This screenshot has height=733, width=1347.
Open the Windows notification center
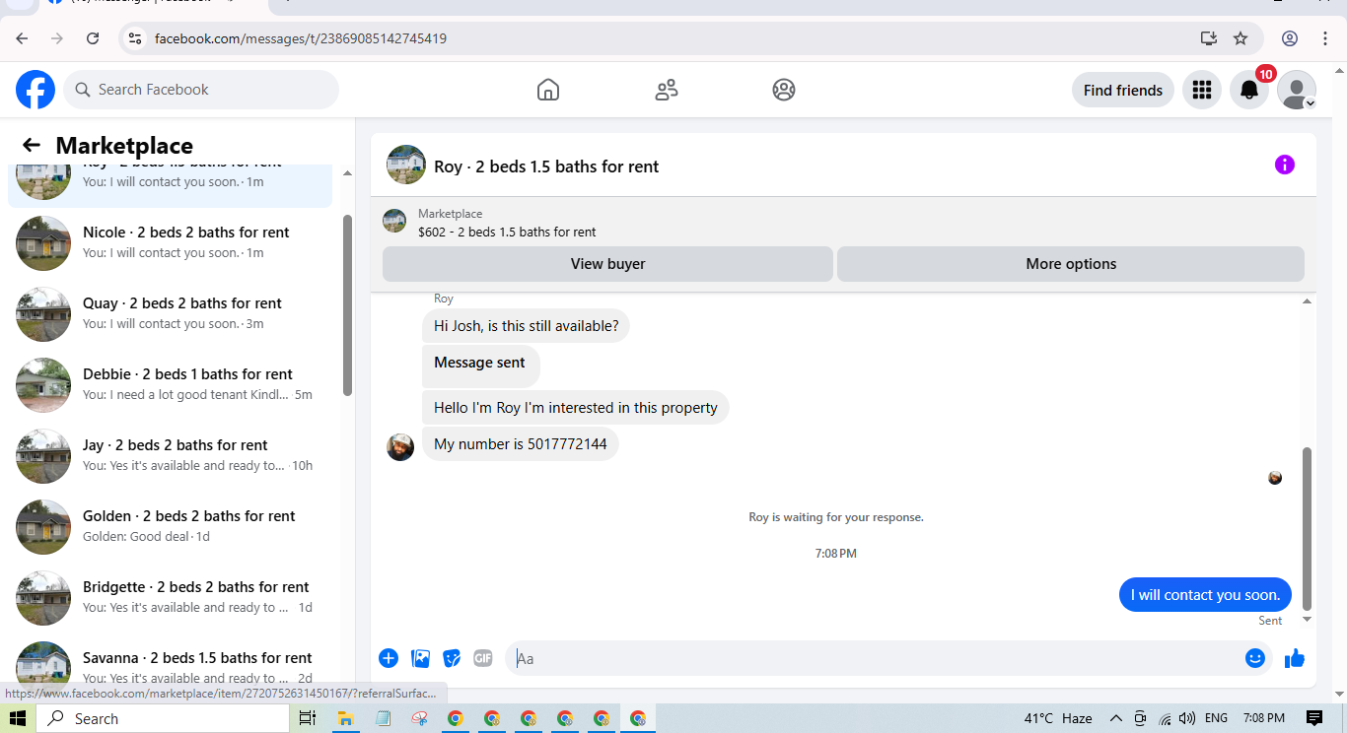[x=1314, y=718]
